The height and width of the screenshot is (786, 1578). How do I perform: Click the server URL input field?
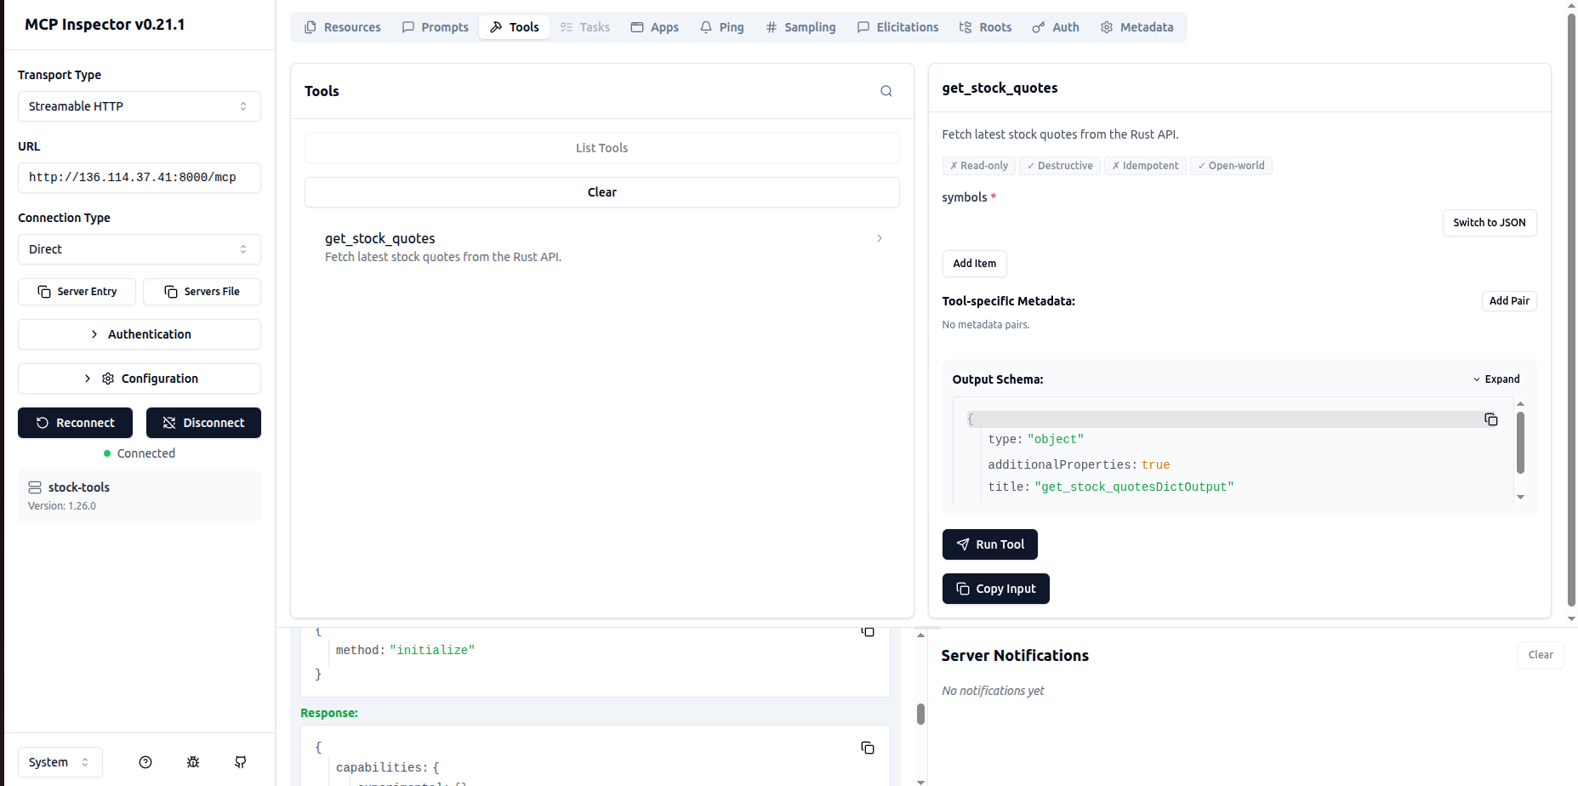click(x=139, y=178)
